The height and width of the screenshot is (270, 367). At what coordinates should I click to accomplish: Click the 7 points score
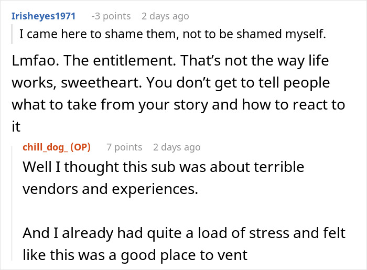point(124,147)
